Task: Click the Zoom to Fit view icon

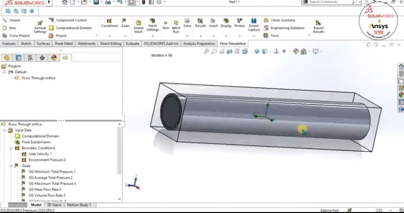Action: pyautogui.click(x=206, y=51)
